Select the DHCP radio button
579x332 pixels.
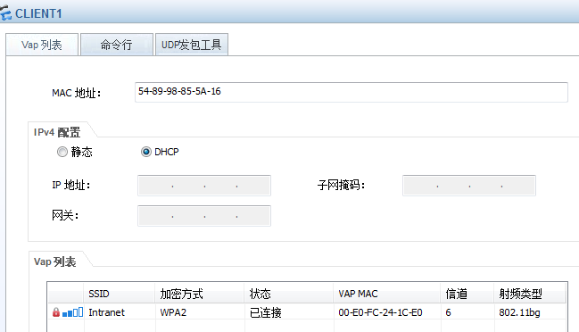(x=146, y=152)
